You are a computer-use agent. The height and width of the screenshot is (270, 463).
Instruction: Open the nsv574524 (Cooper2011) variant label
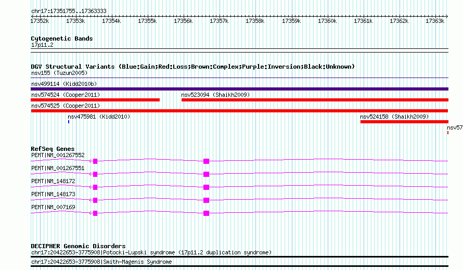66,95
